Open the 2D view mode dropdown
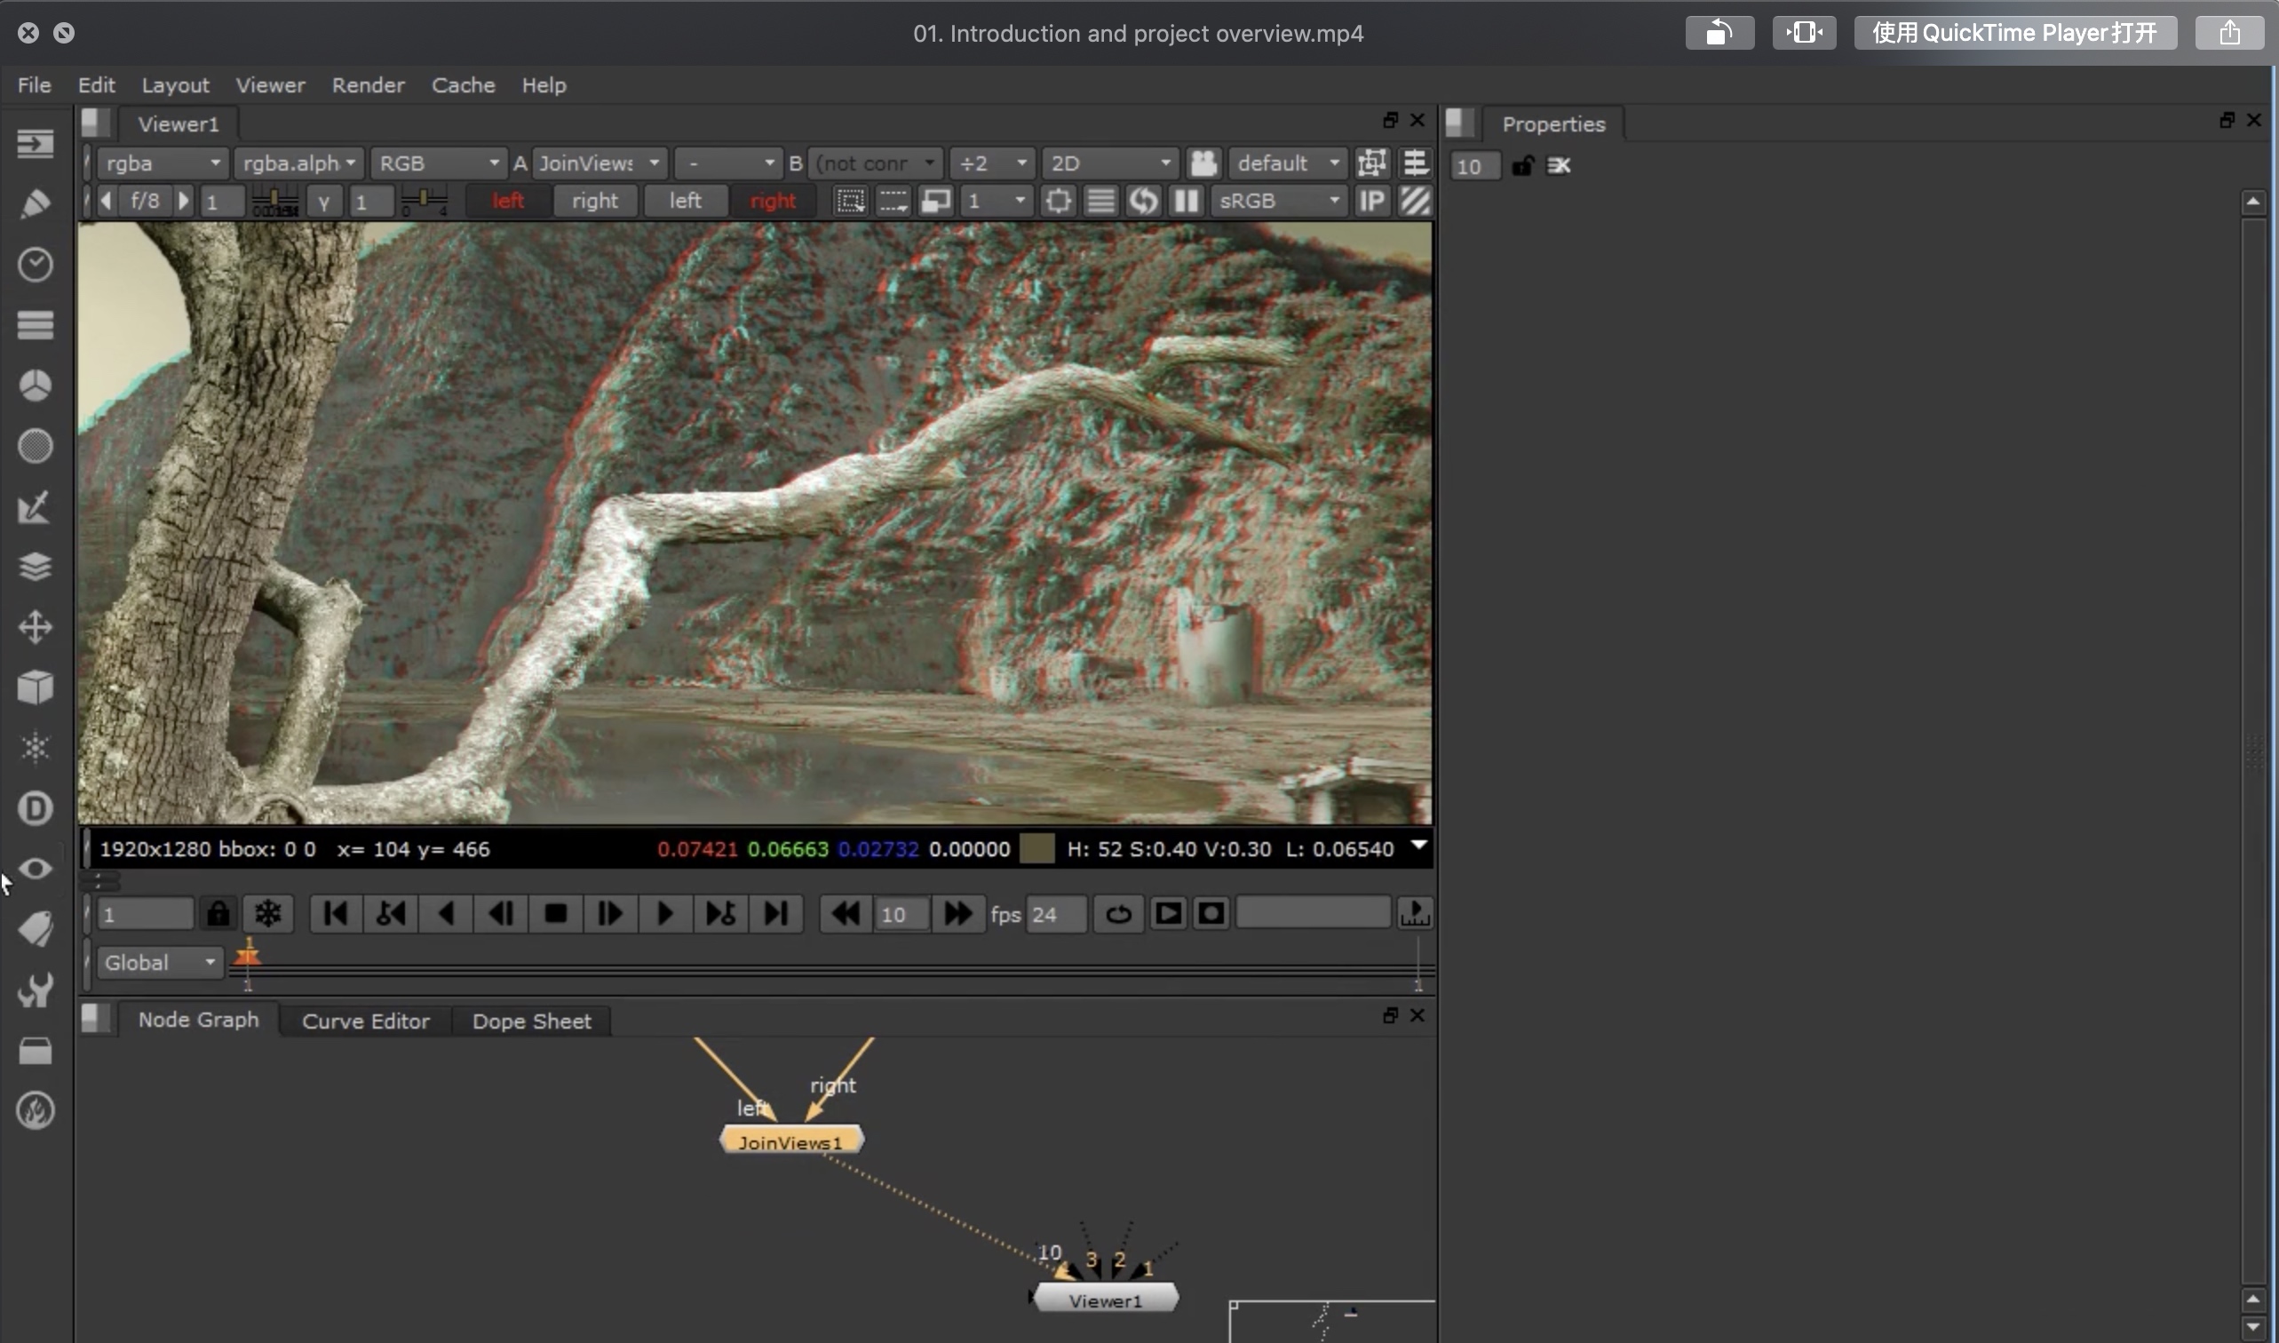2279x1343 pixels. 1109,163
